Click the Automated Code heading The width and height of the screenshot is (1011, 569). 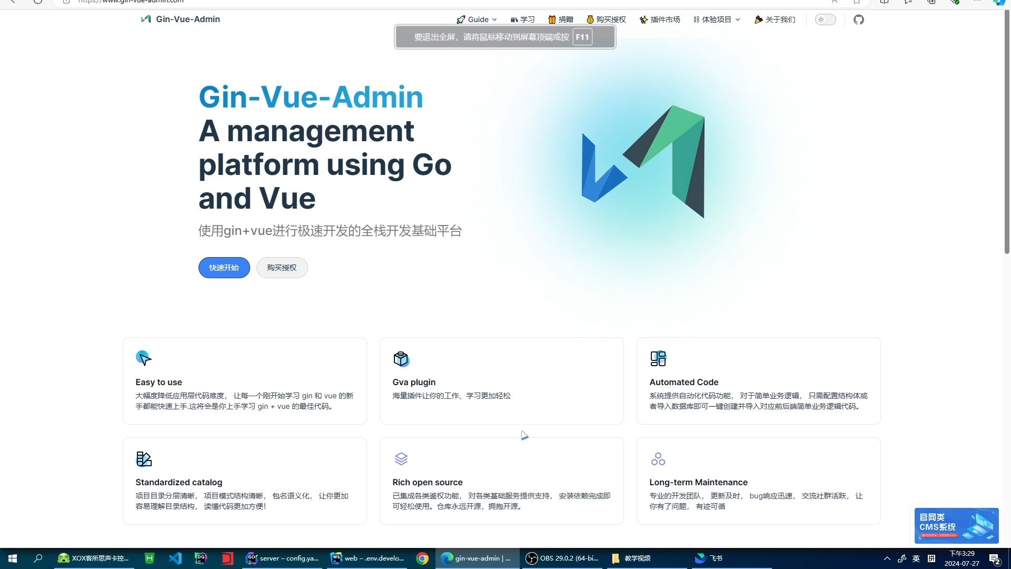(x=684, y=382)
